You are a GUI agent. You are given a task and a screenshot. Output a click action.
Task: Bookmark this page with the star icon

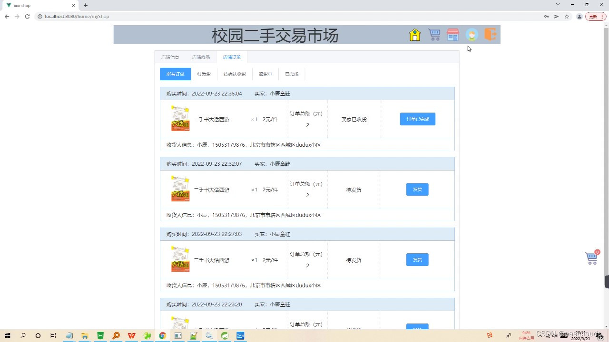click(x=566, y=16)
